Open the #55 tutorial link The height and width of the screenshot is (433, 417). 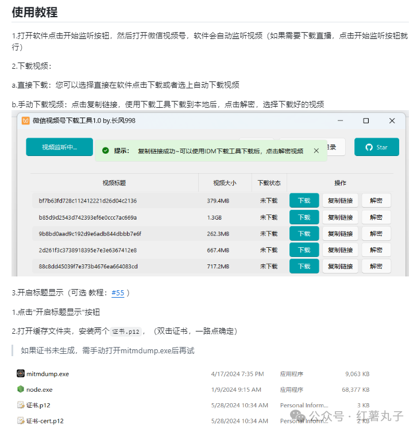(118, 292)
